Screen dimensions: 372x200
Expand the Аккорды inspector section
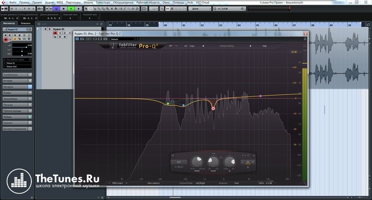(x=17, y=81)
